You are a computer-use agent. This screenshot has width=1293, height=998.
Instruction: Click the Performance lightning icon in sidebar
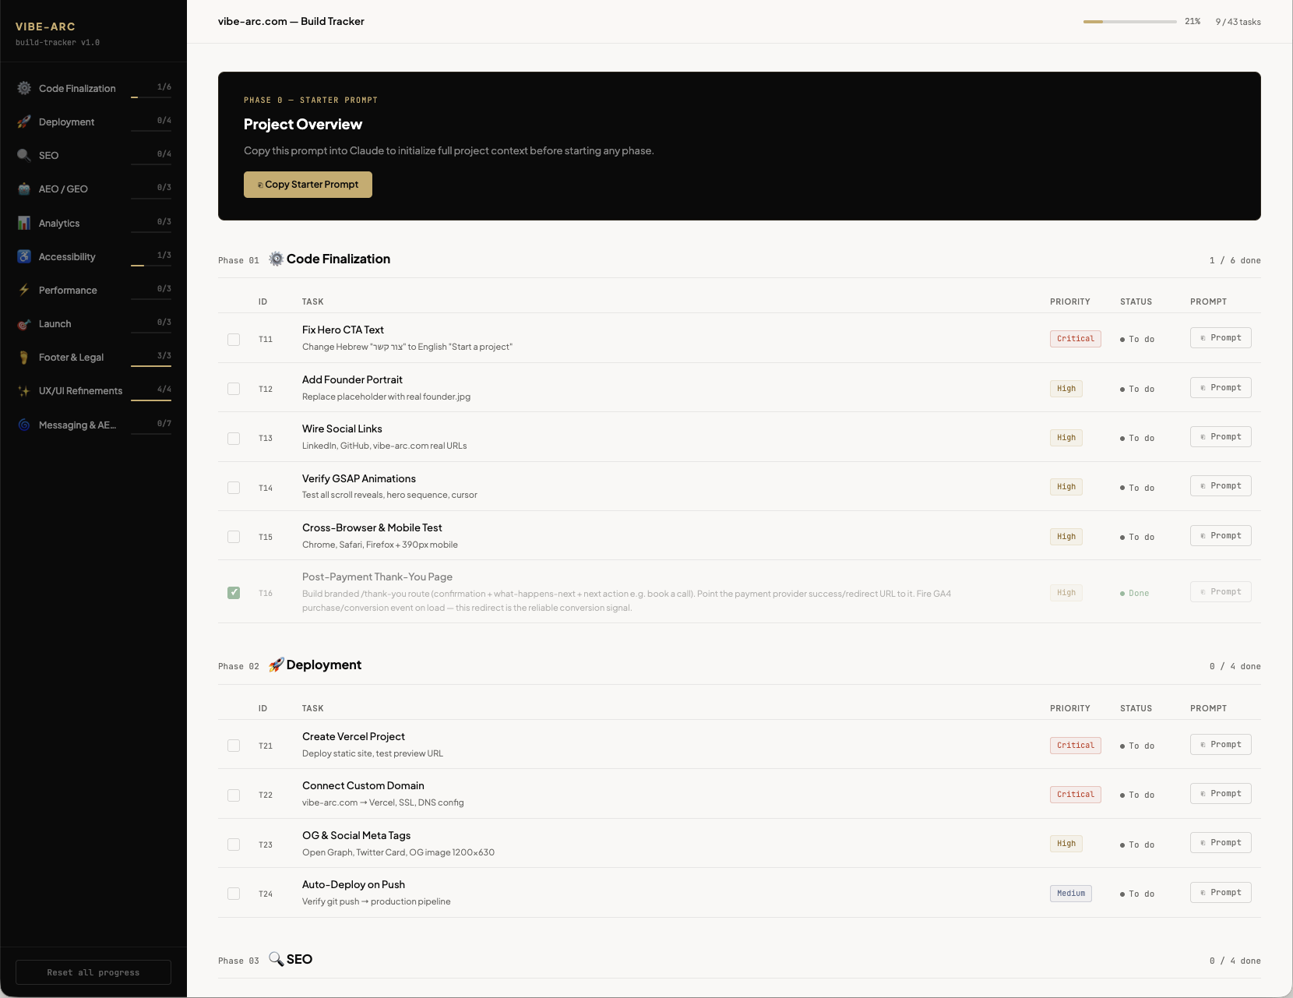[x=24, y=290]
